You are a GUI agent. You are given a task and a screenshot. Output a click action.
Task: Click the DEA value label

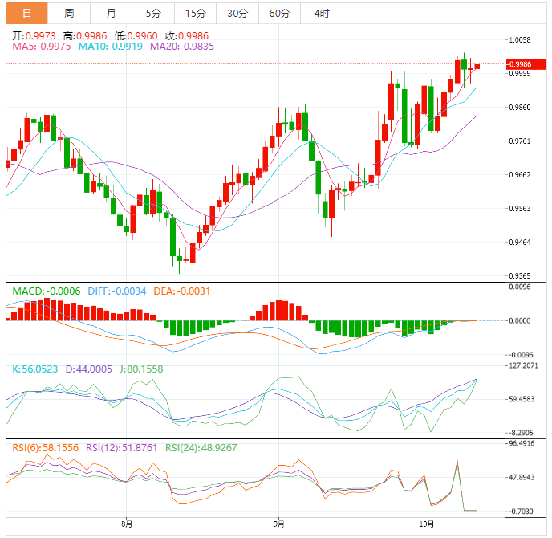[181, 291]
